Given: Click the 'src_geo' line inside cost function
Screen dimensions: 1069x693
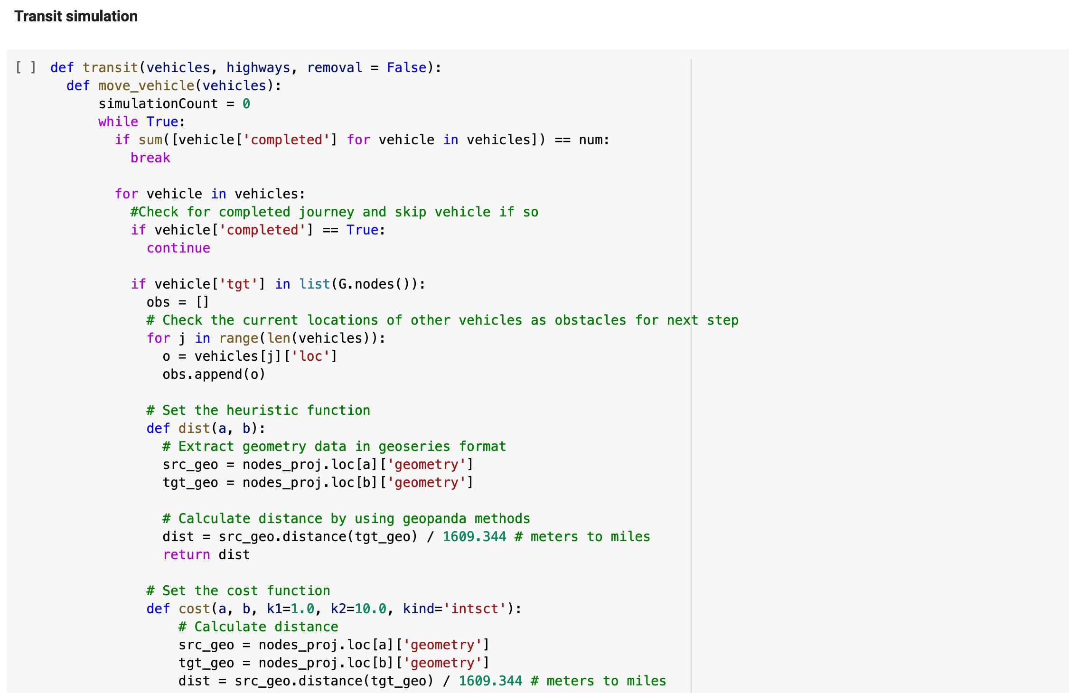Looking at the screenshot, I should pos(334,645).
